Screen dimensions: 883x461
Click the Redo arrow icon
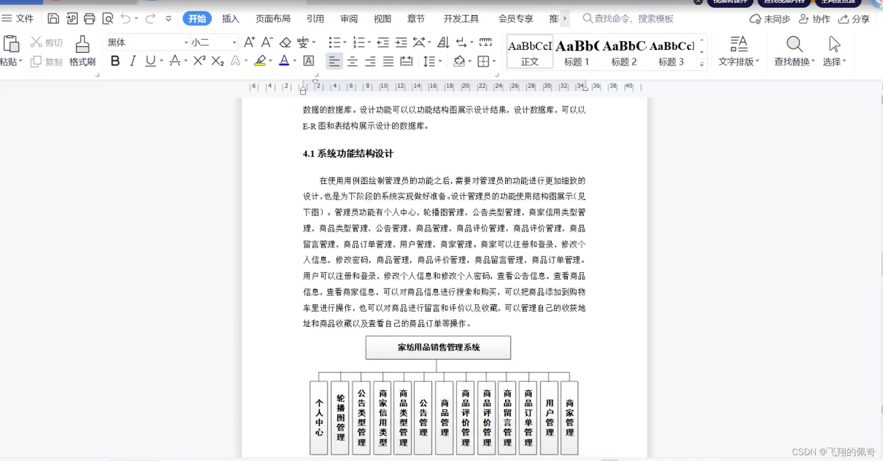click(150, 19)
